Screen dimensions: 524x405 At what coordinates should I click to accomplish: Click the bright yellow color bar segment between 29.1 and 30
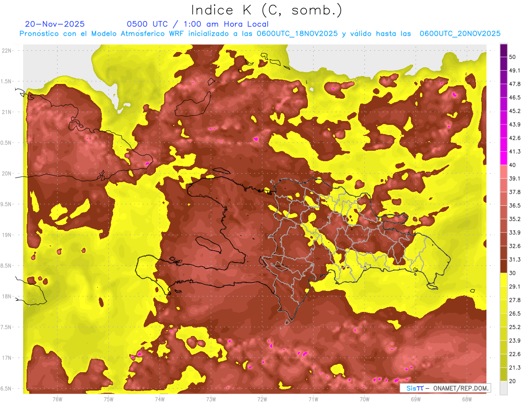point(503,280)
